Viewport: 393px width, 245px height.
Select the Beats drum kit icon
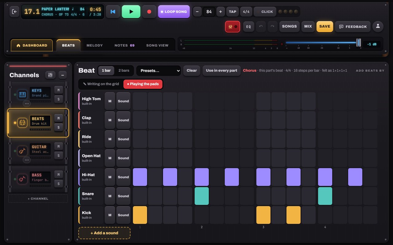pyautogui.click(x=22, y=123)
